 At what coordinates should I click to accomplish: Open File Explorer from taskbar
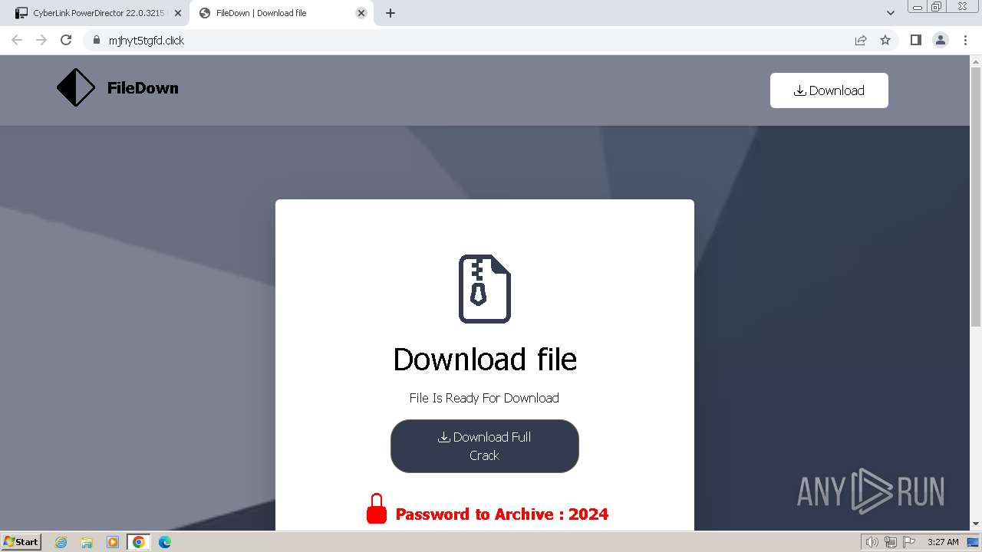(87, 542)
